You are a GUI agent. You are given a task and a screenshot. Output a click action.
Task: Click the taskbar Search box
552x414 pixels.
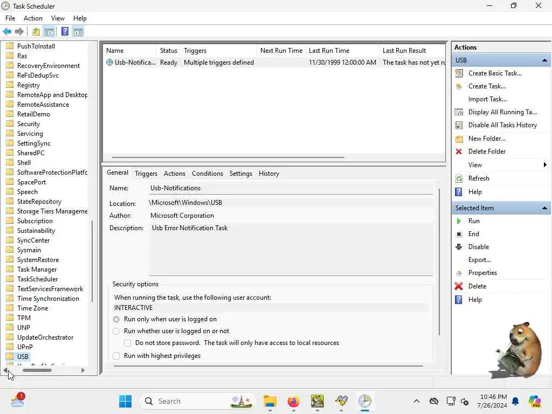click(197, 401)
